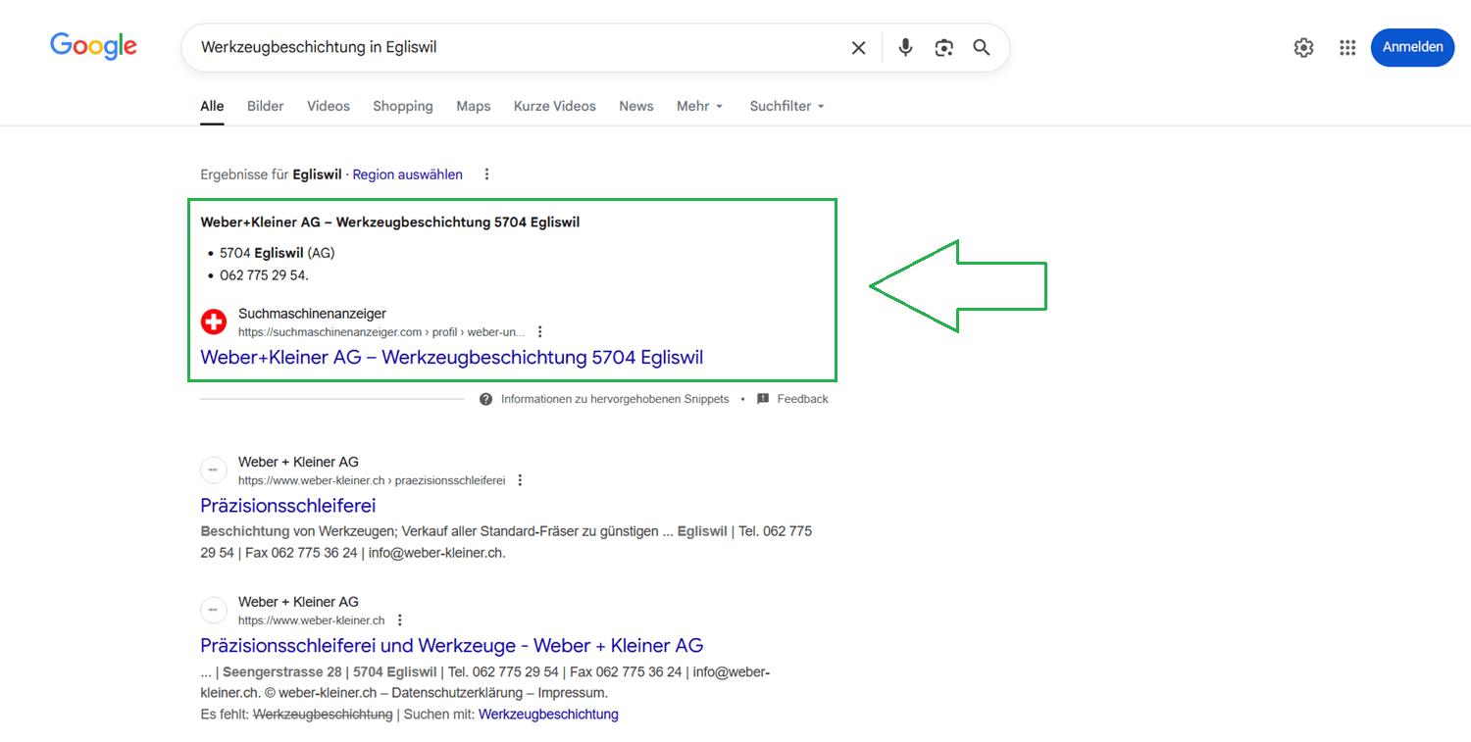Screen dimensions: 1471x742
Task: Open three-dot menu for praezisionsschleiferei result
Action: [x=520, y=480]
